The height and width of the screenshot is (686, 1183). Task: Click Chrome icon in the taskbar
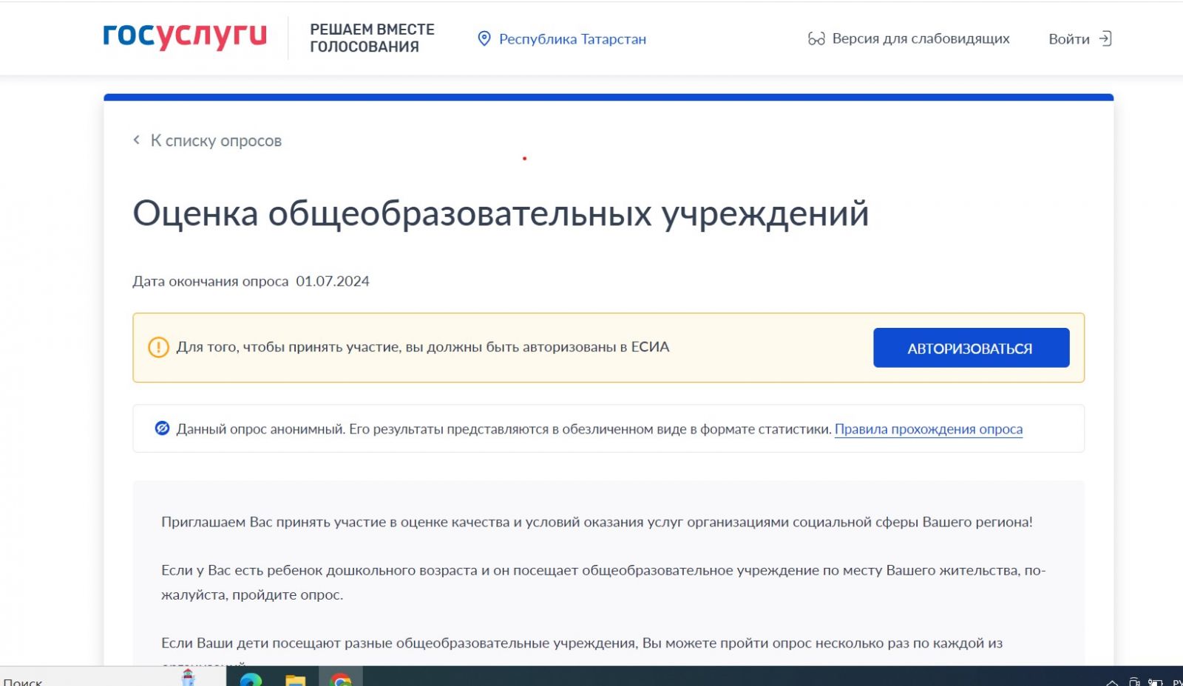click(x=340, y=679)
